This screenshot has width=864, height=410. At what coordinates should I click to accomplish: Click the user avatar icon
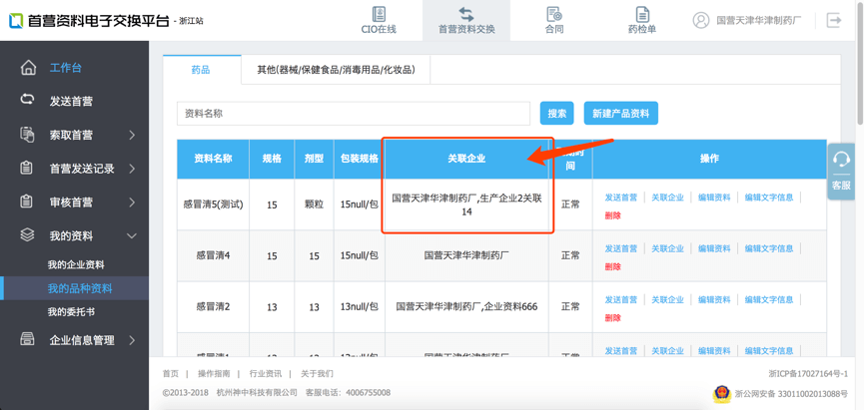[x=701, y=20]
